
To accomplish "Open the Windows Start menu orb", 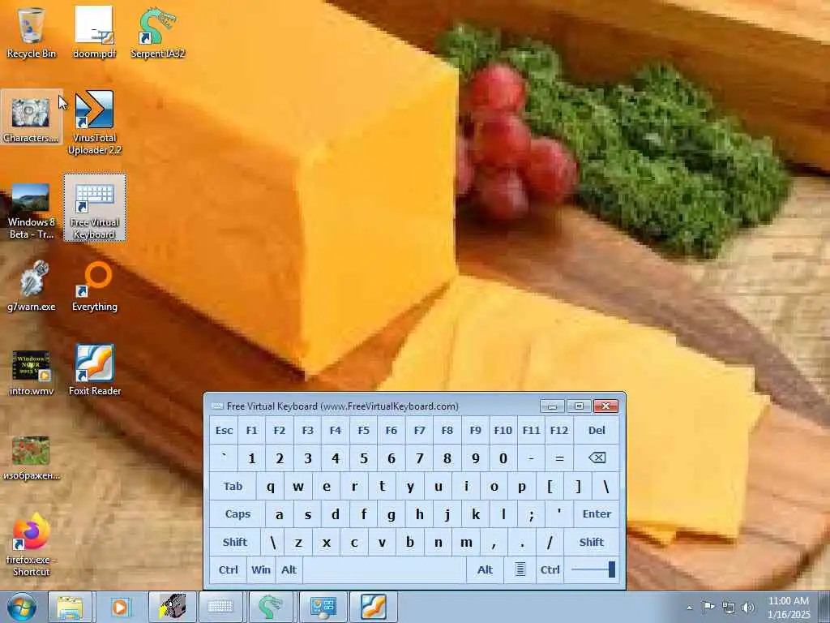I will tap(22, 607).
